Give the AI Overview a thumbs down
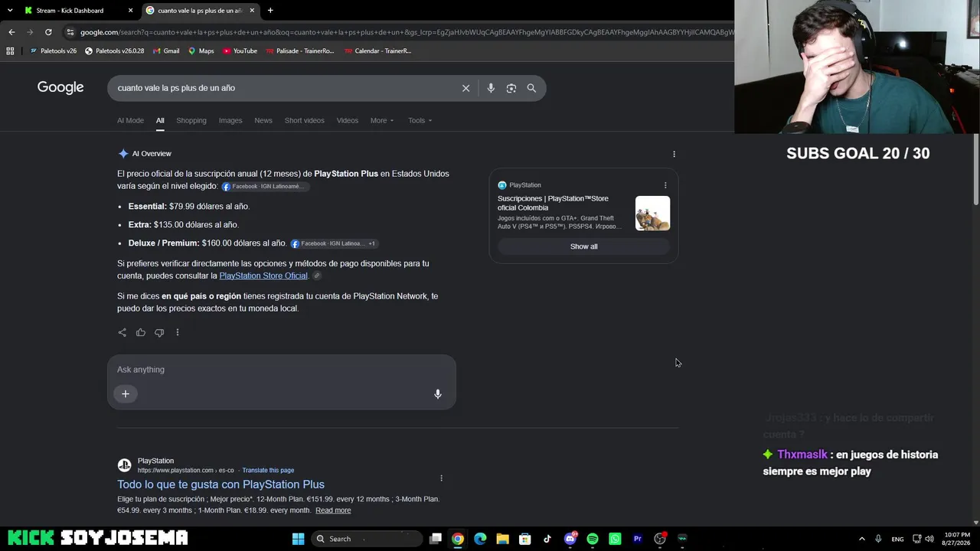 click(x=159, y=332)
